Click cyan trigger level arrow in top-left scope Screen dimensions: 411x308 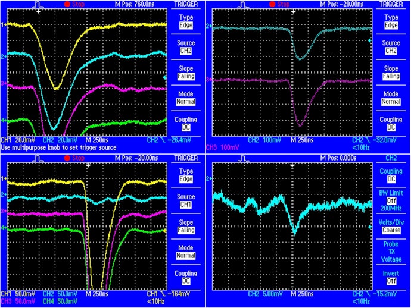pos(164,77)
